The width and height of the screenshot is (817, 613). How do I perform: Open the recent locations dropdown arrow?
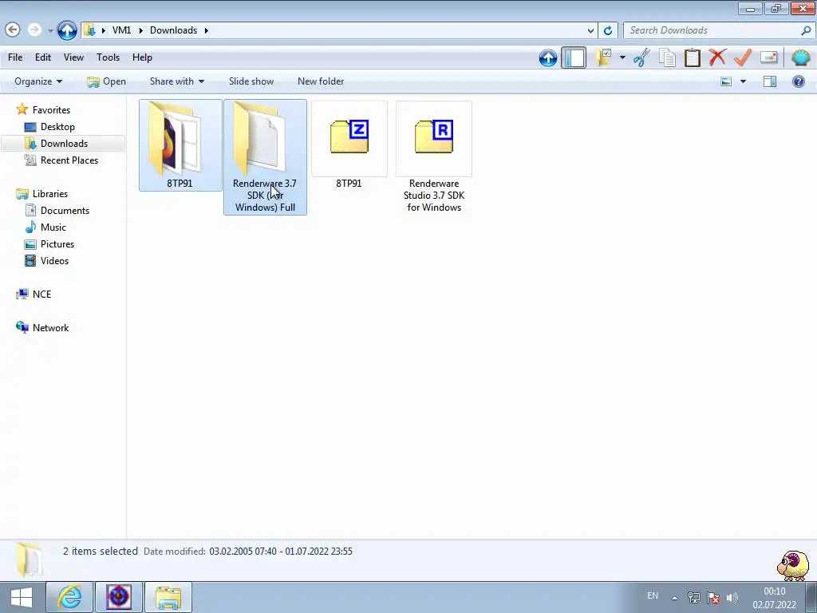(x=50, y=31)
